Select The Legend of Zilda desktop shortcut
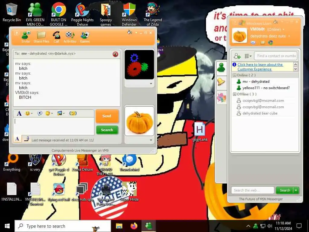The width and height of the screenshot is (309, 232). click(x=153, y=14)
